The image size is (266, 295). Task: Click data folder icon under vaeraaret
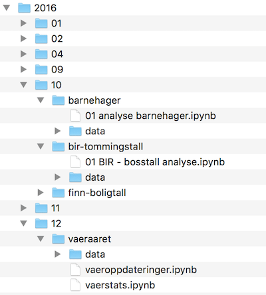75,254
